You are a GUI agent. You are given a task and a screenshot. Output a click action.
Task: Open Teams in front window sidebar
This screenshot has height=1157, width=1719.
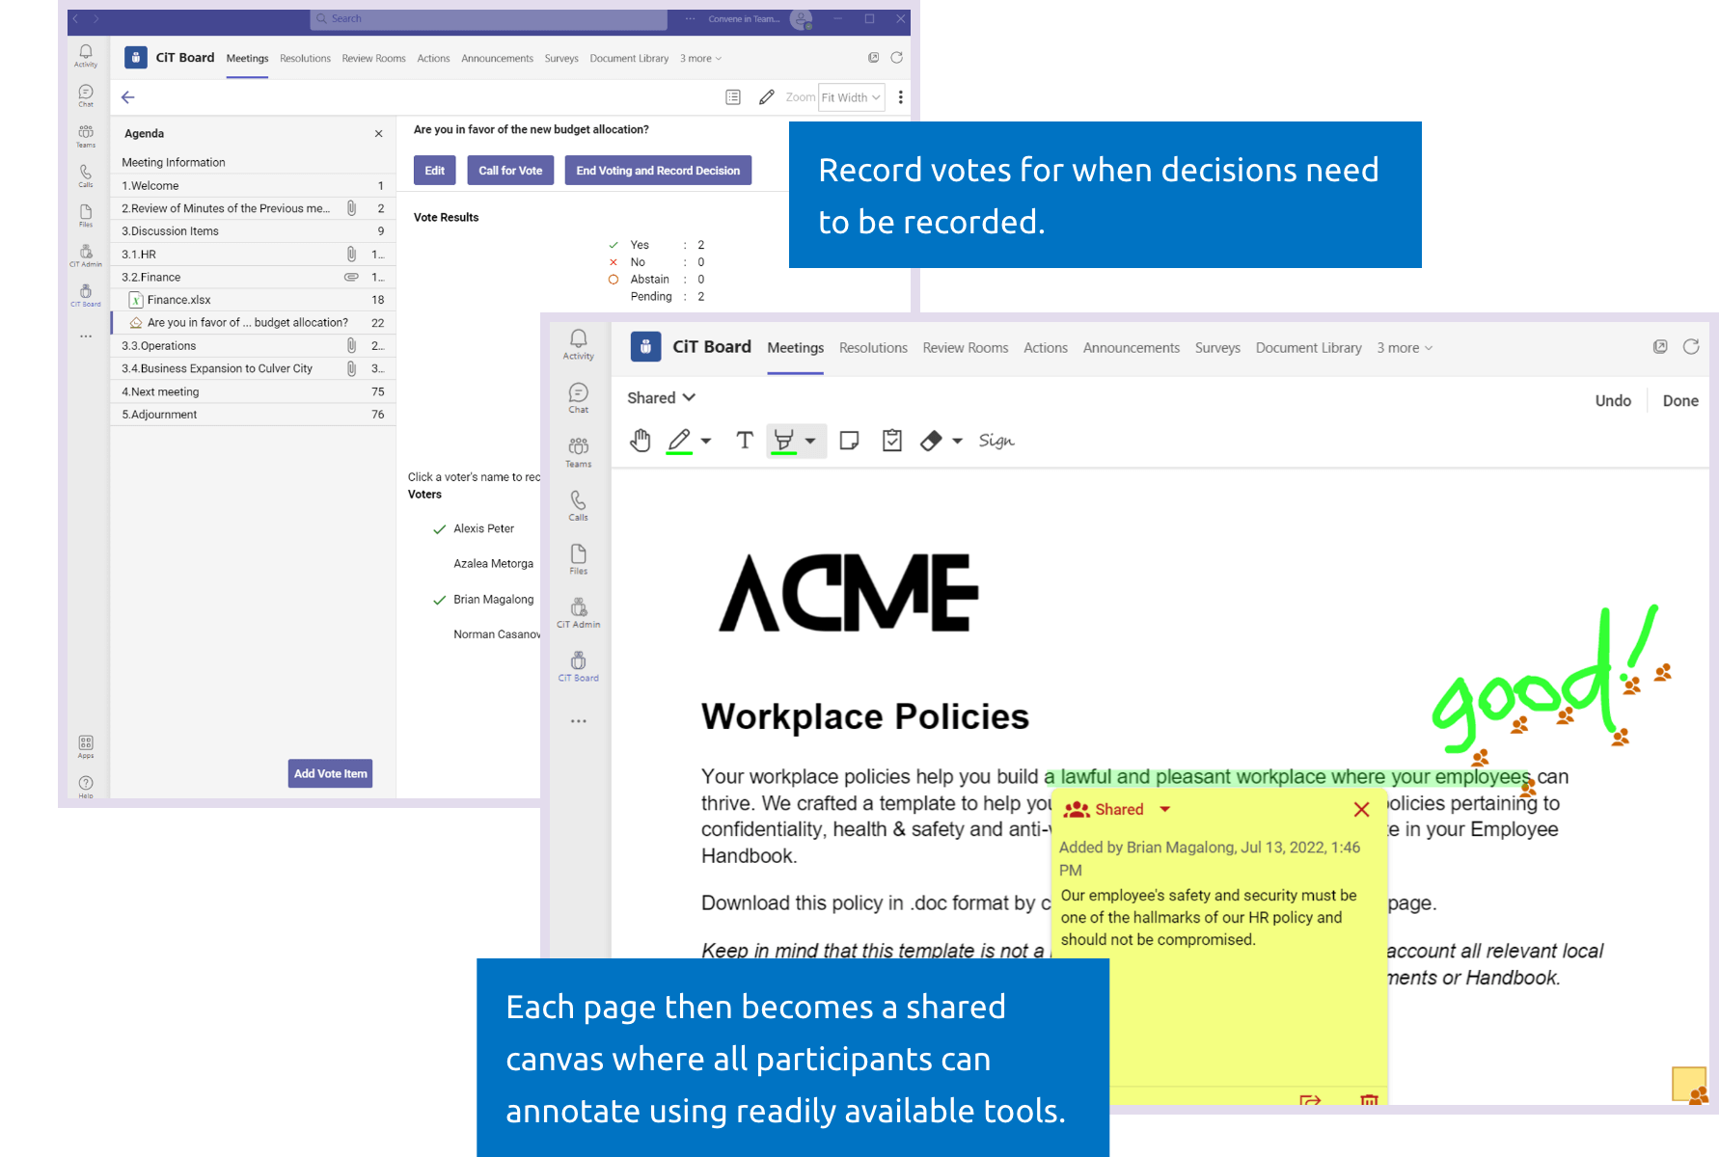[x=578, y=452]
